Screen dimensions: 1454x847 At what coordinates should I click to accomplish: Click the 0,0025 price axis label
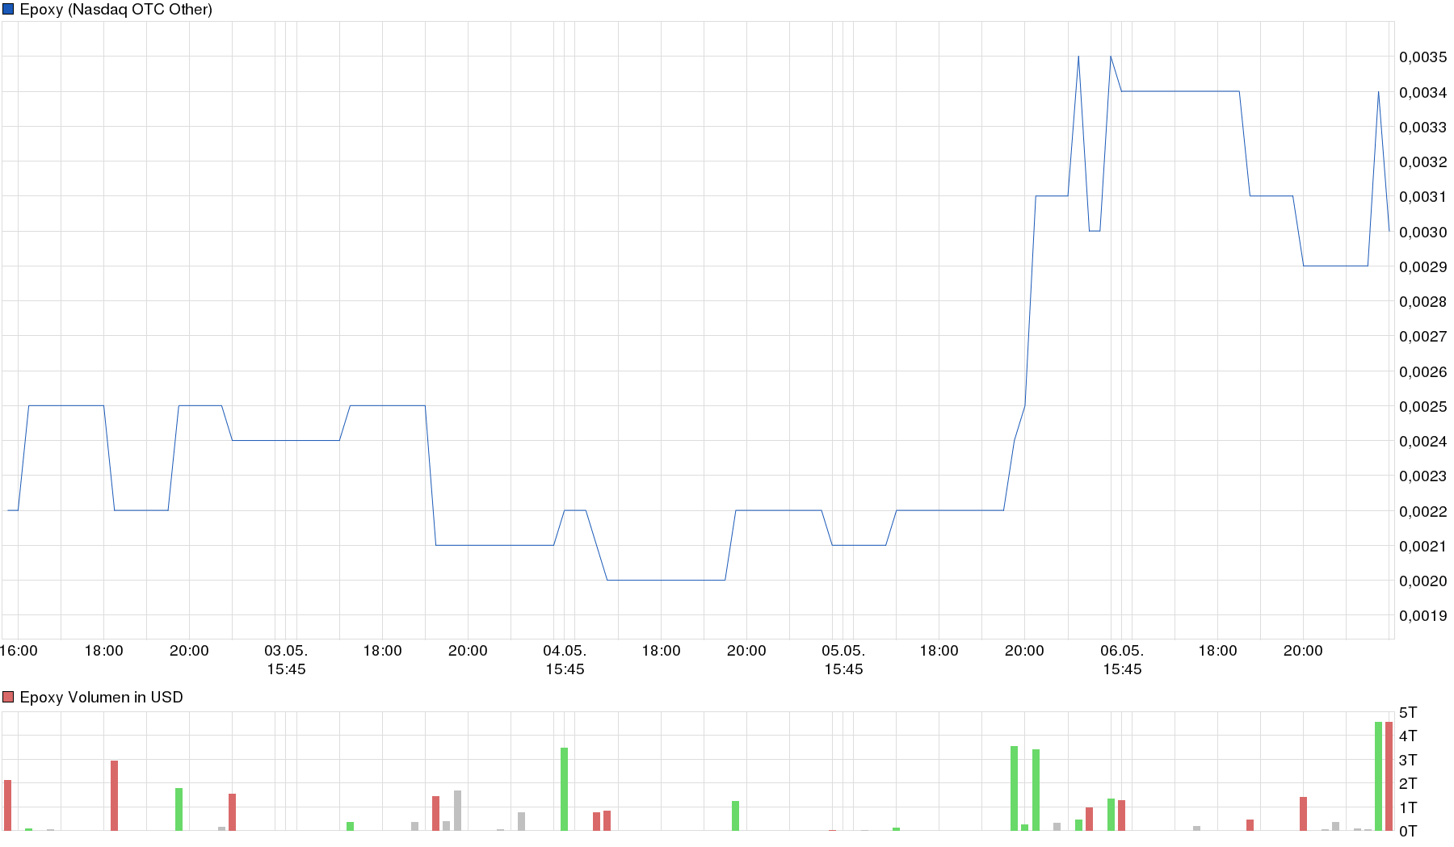click(1423, 406)
